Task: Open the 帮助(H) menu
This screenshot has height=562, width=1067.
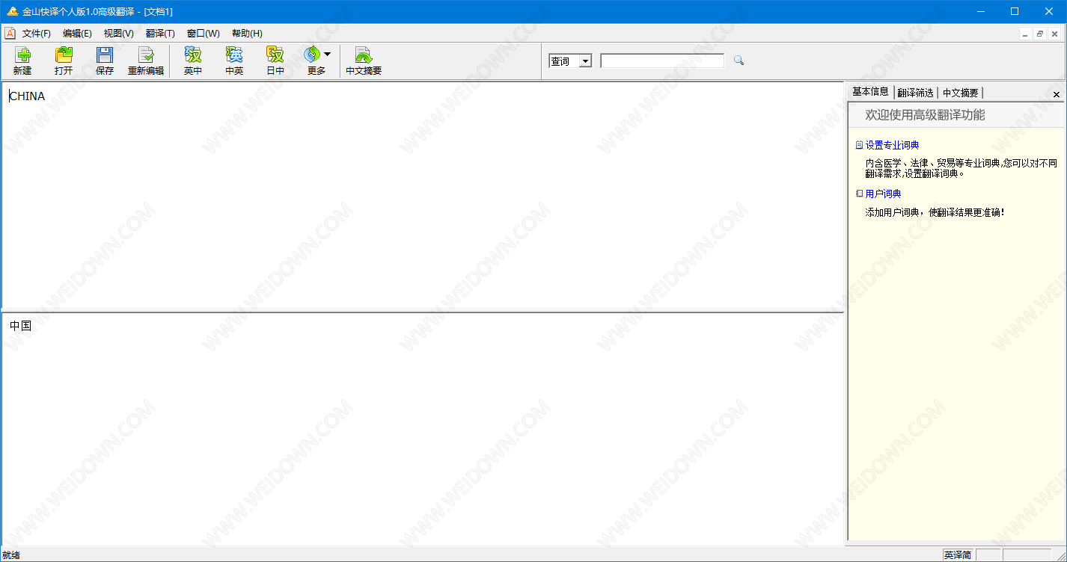Action: click(x=247, y=34)
